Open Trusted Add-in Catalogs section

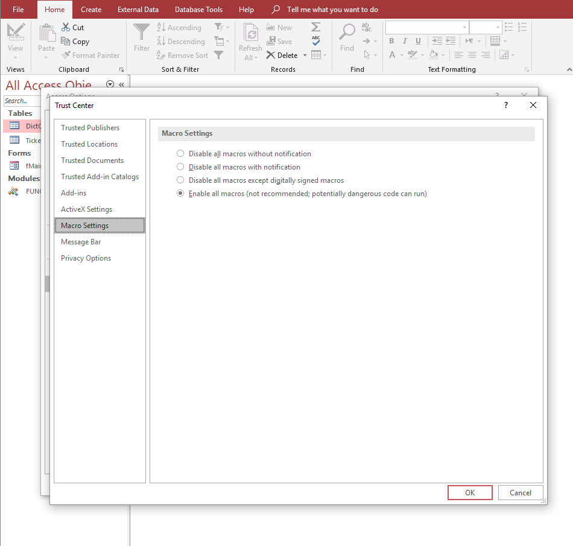100,177
